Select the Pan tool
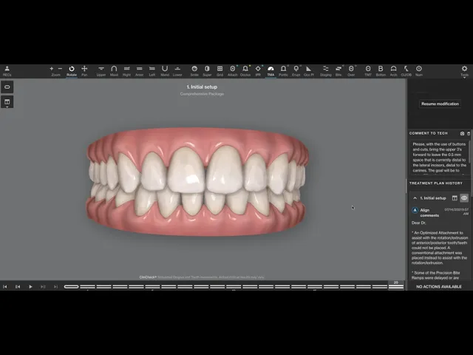The image size is (473, 355). pyautogui.click(x=84, y=71)
